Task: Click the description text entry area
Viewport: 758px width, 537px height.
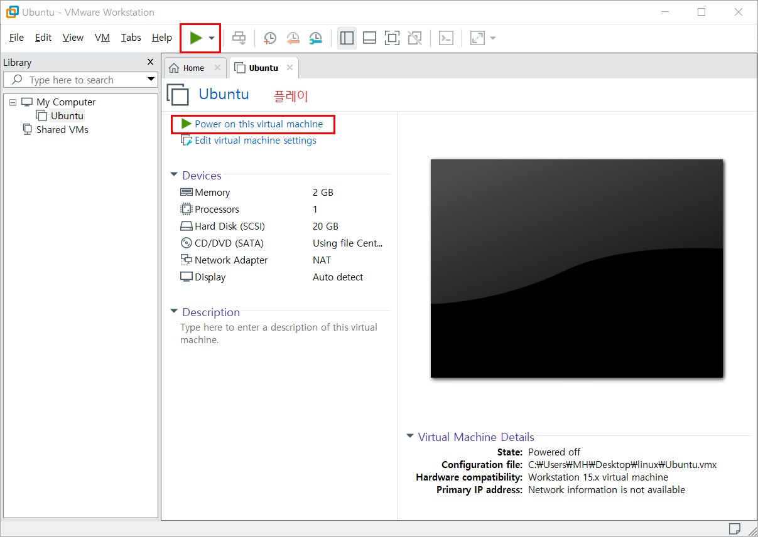Action: 279,334
